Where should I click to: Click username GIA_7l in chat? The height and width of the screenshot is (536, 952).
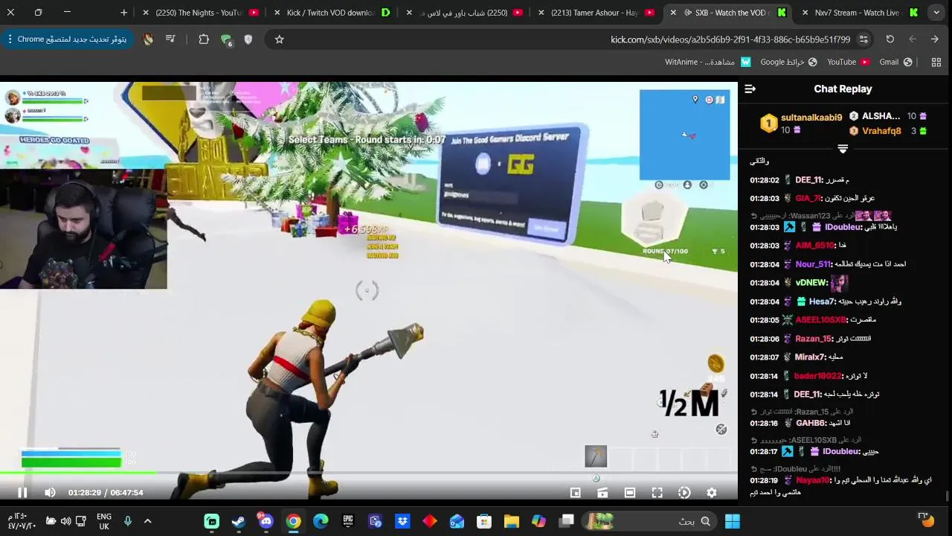pos(808,199)
